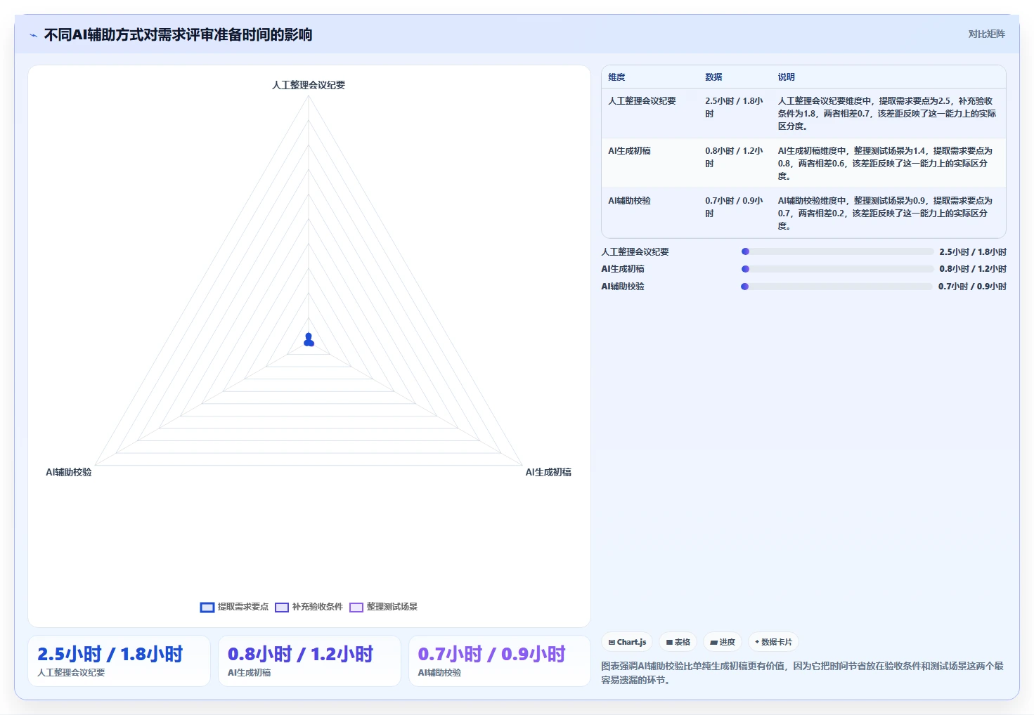
Task: Click table data cell 2.5小时 / 1.8小时
Action: pos(734,107)
